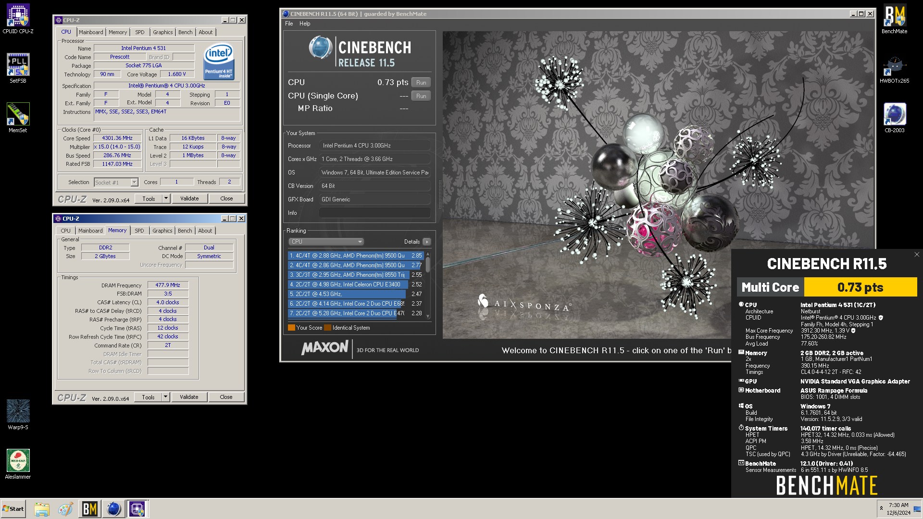Screen dimensions: 923x519
Task: Click the Windows Start button
Action: tap(13, 509)
